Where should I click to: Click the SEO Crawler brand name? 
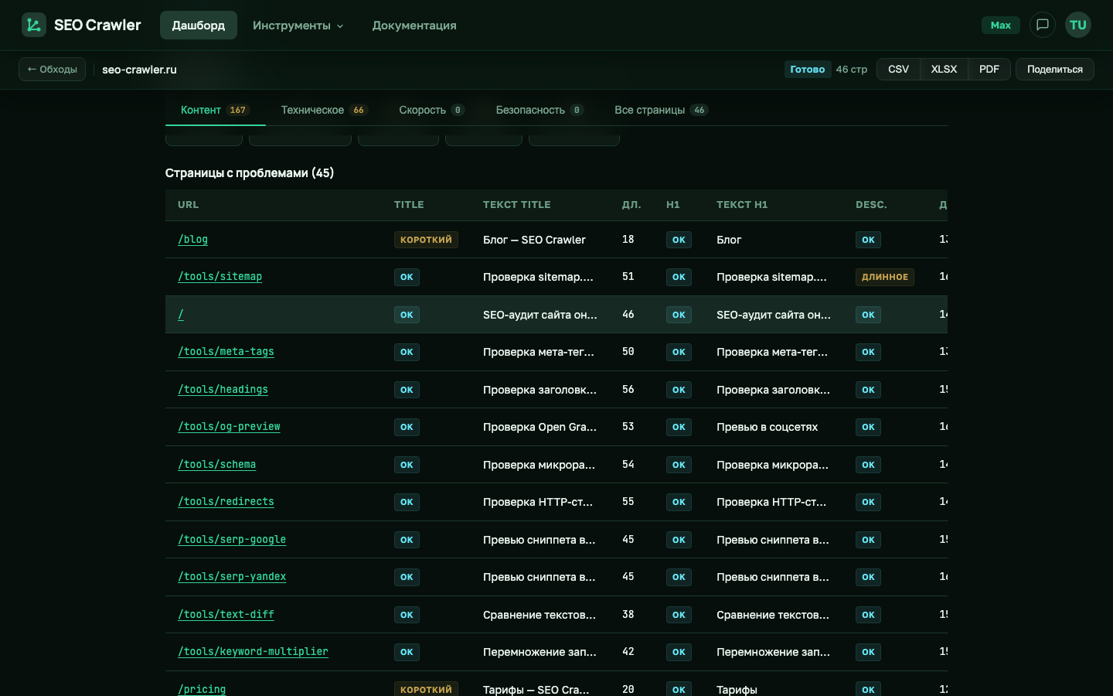[x=97, y=25]
